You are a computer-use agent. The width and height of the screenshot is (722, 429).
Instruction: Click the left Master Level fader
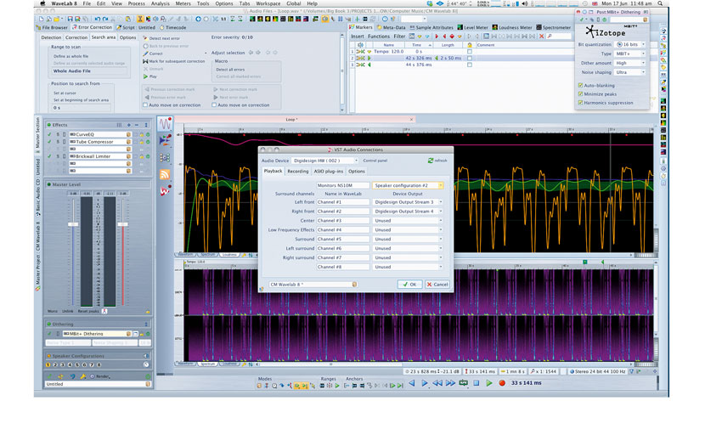73,224
